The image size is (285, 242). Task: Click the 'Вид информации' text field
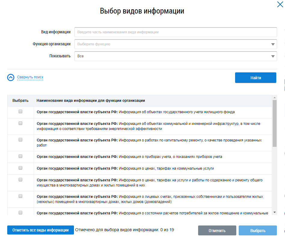click(x=176, y=32)
